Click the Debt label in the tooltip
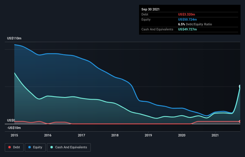This screenshot has width=245, height=157. [145, 14]
